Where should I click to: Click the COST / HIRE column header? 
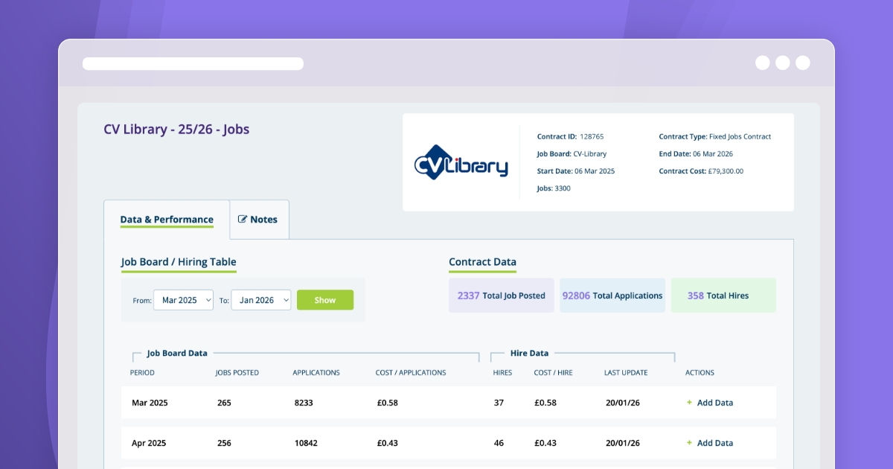pos(554,373)
